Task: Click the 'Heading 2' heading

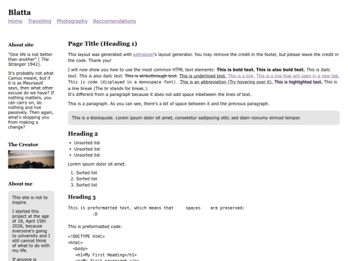Action: coord(82,133)
